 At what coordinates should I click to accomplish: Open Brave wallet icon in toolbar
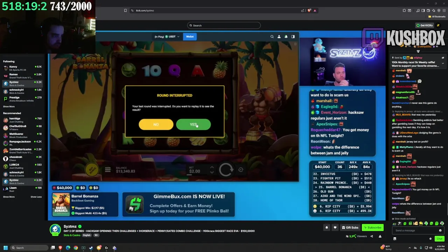coord(428,10)
